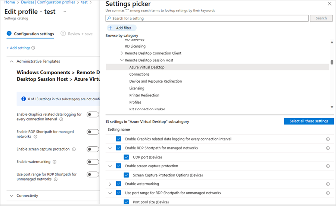Select Azure Virtual Desktop category
336x206 pixels.
coord(218,67)
